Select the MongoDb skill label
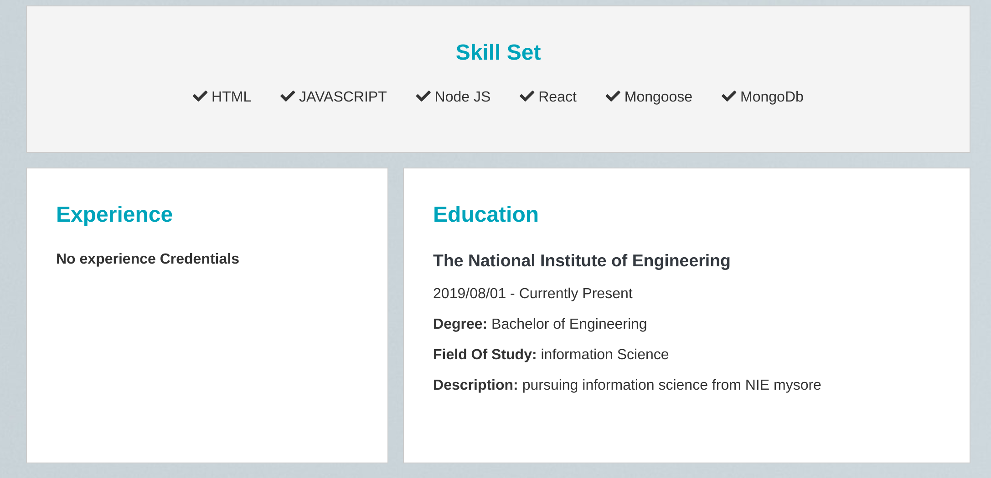The width and height of the screenshot is (991, 478). [772, 97]
